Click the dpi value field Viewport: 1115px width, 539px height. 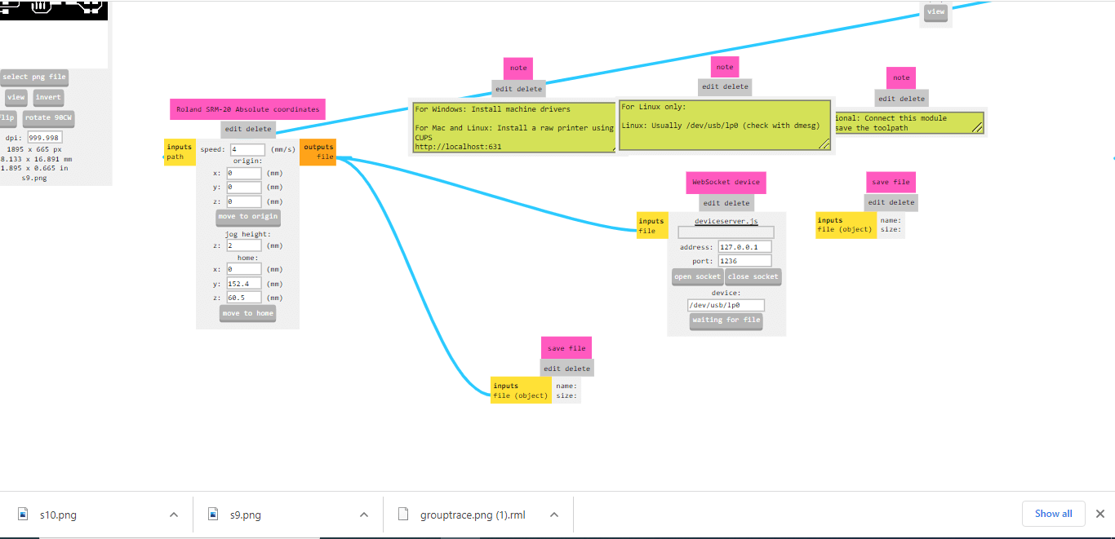click(x=45, y=138)
